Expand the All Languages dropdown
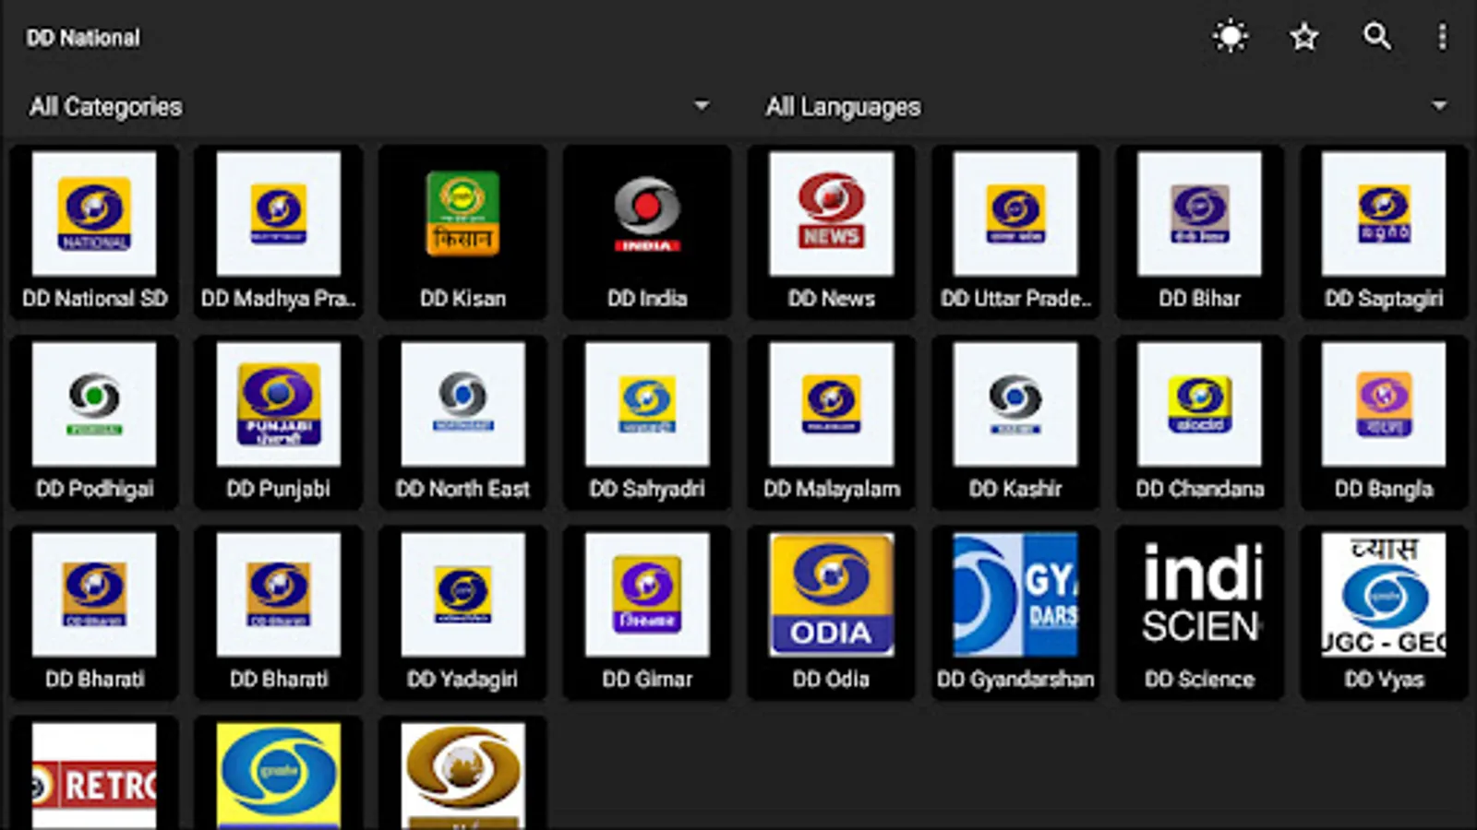 click(1107, 107)
